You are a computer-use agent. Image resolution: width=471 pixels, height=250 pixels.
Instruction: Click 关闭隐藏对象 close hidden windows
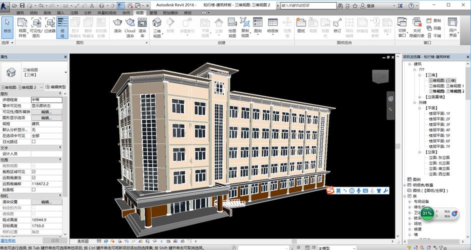[x=416, y=27]
